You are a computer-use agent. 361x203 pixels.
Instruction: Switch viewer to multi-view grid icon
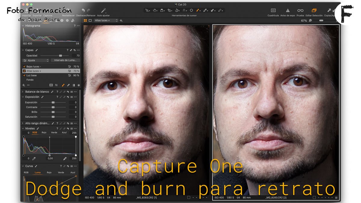(85, 20)
